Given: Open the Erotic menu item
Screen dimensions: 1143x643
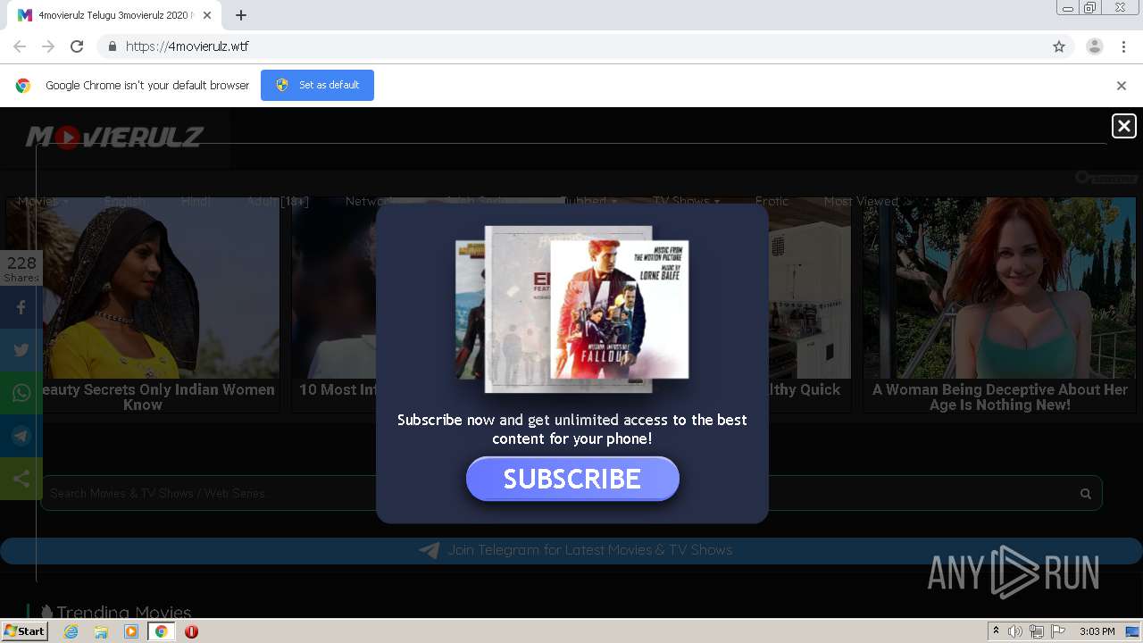Looking at the screenshot, I should (772, 201).
